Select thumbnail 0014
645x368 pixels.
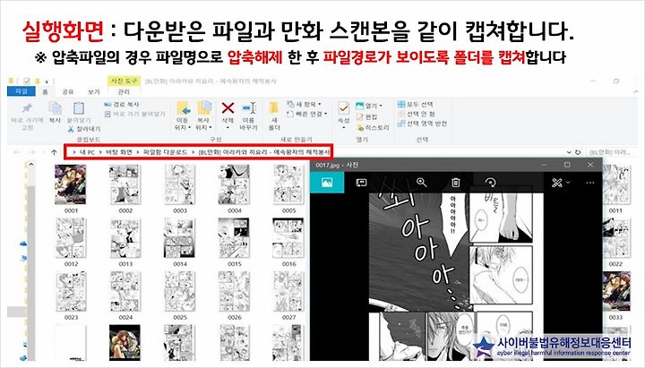180,238
